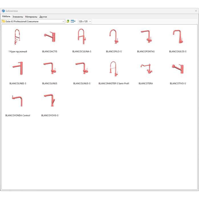Pick the BLANCOYOVIS-S faucet icon
Viewport: 199px width, 199px height.
pos(50,100)
